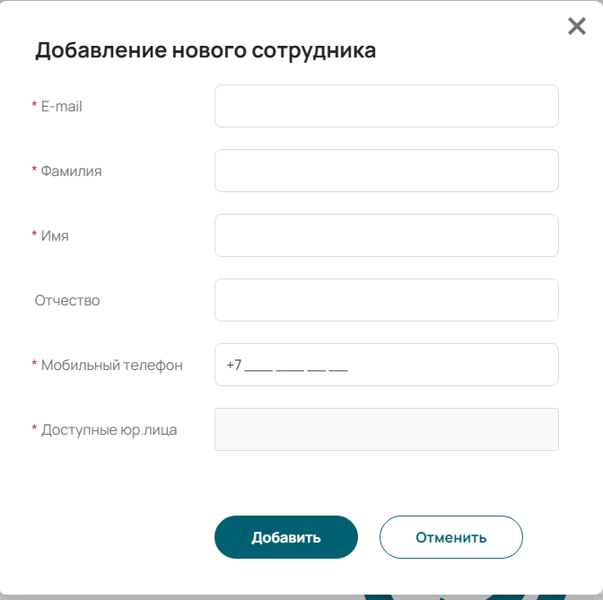Click the Добавление нового сотрудника heading
The image size is (603, 600).
[x=205, y=50]
